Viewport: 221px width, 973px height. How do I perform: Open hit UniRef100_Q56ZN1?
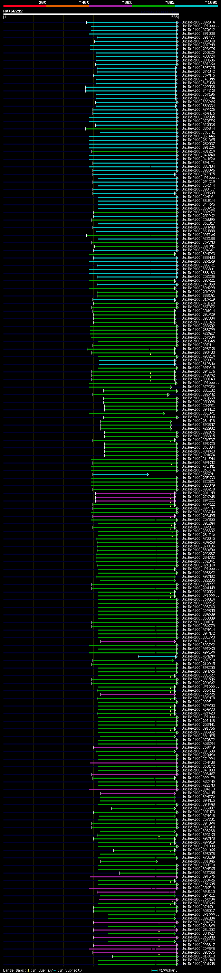click(198, 474)
